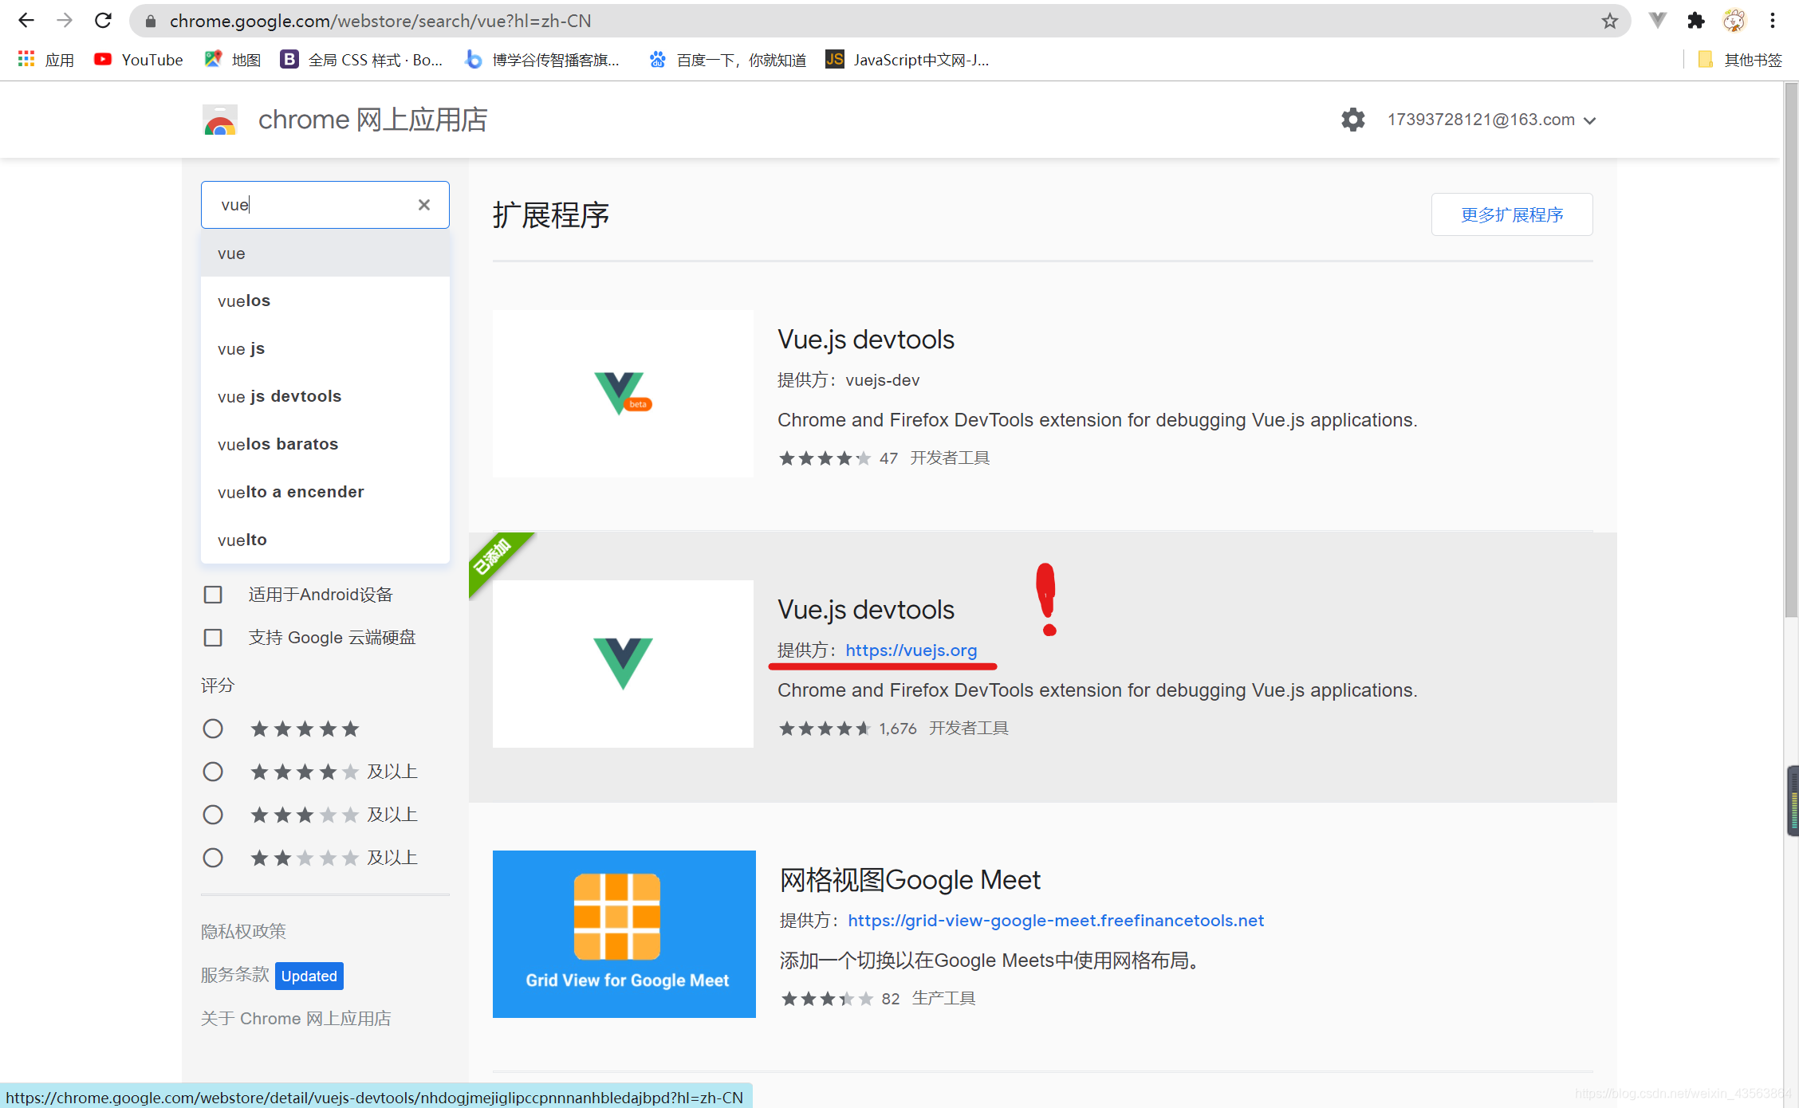Select four stars and up rating
1799x1108 pixels.
point(213,772)
